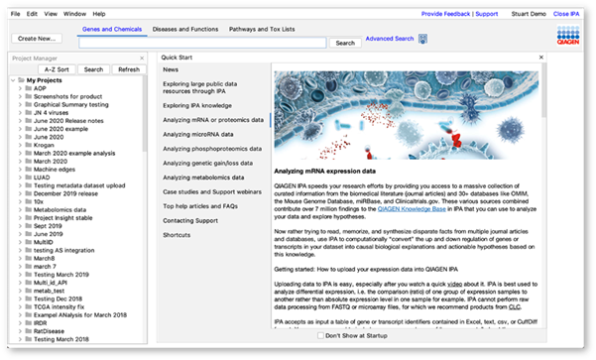Close the Quick Start panel
Screen dimensions: 596x360
click(541, 58)
